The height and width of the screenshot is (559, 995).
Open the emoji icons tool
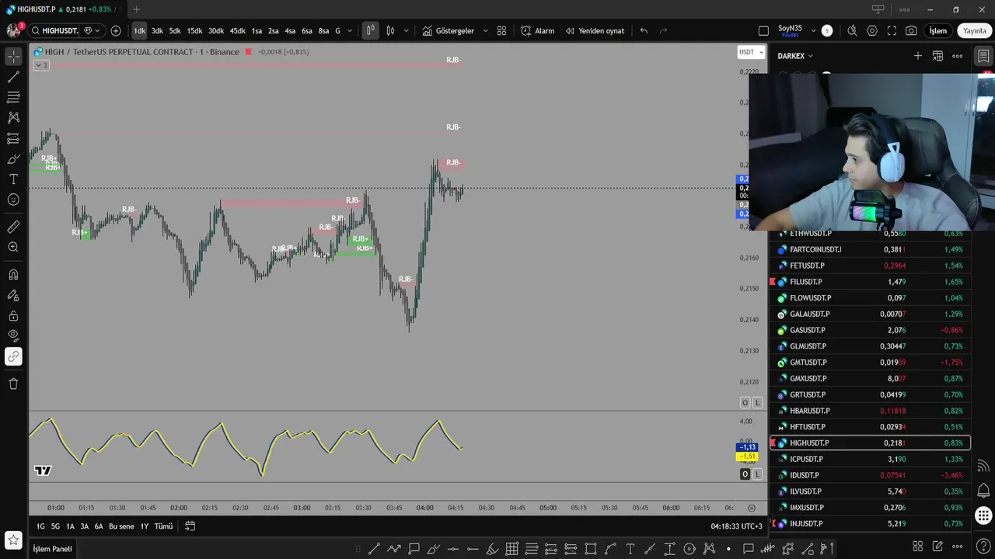pos(13,200)
